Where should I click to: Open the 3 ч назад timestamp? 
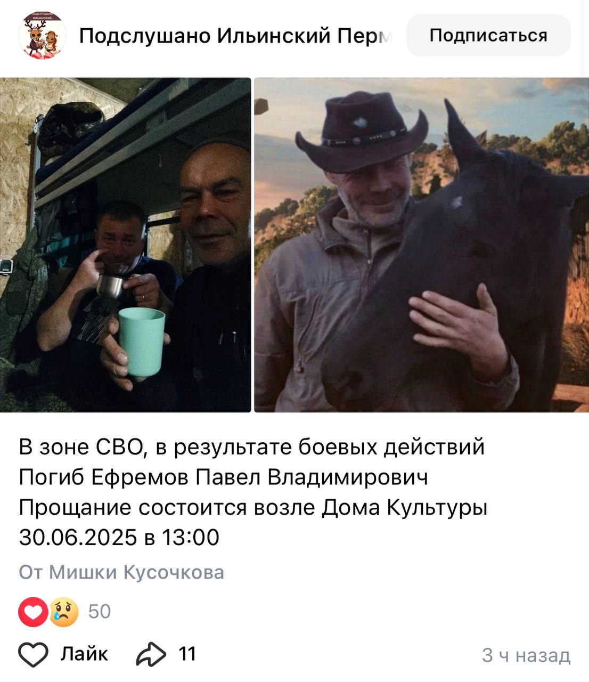pyautogui.click(x=526, y=655)
